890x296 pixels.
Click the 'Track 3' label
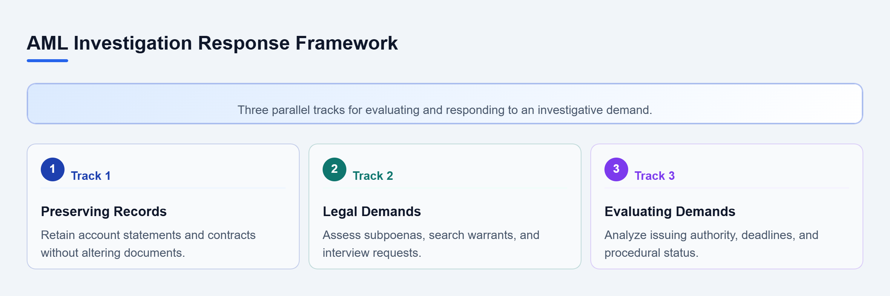tap(655, 176)
